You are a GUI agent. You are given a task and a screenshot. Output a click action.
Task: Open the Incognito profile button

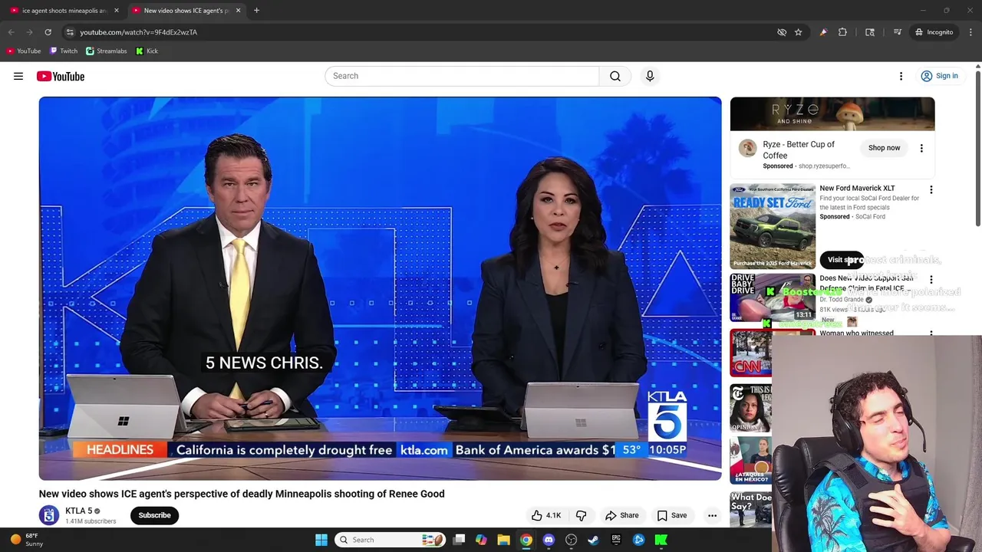(934, 32)
